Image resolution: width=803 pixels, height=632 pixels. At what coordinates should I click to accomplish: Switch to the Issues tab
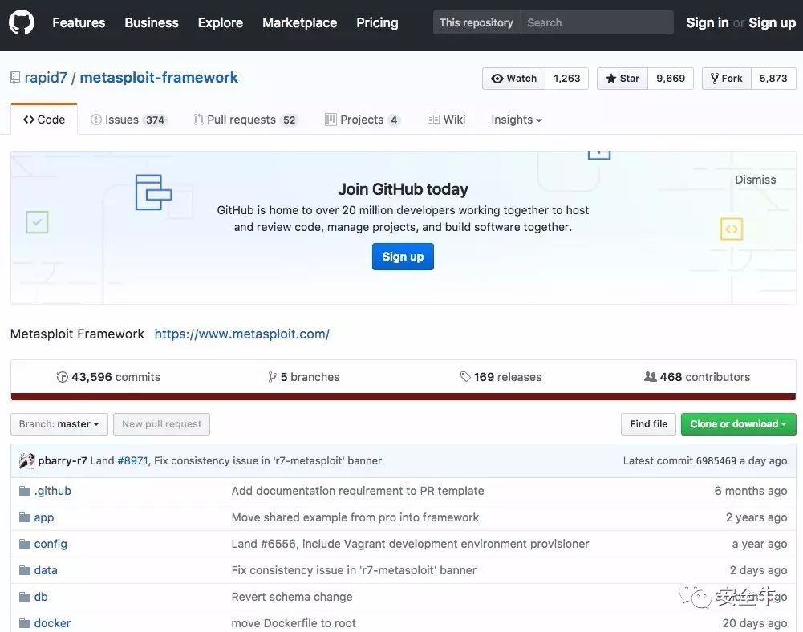128,120
